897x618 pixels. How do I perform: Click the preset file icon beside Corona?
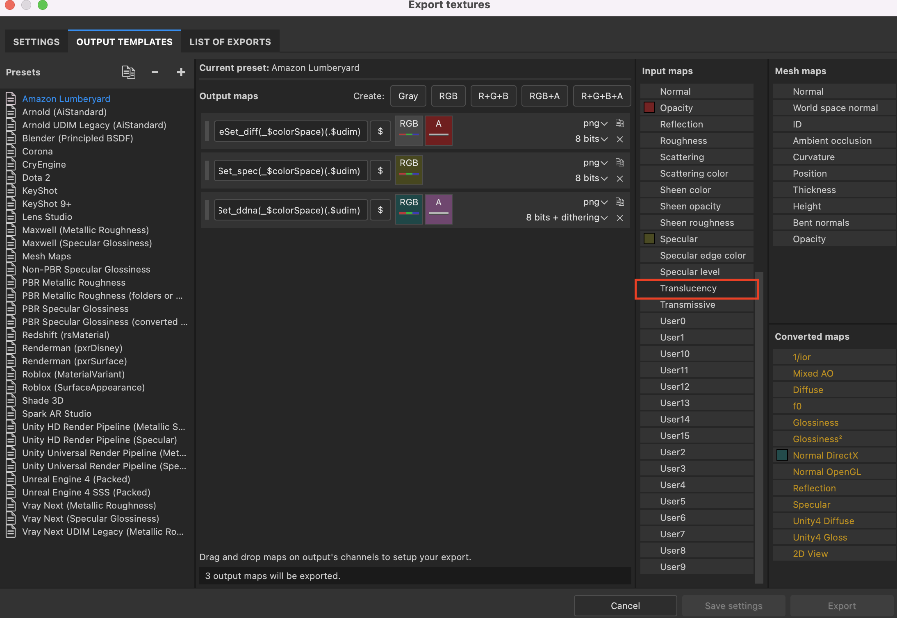coord(10,151)
